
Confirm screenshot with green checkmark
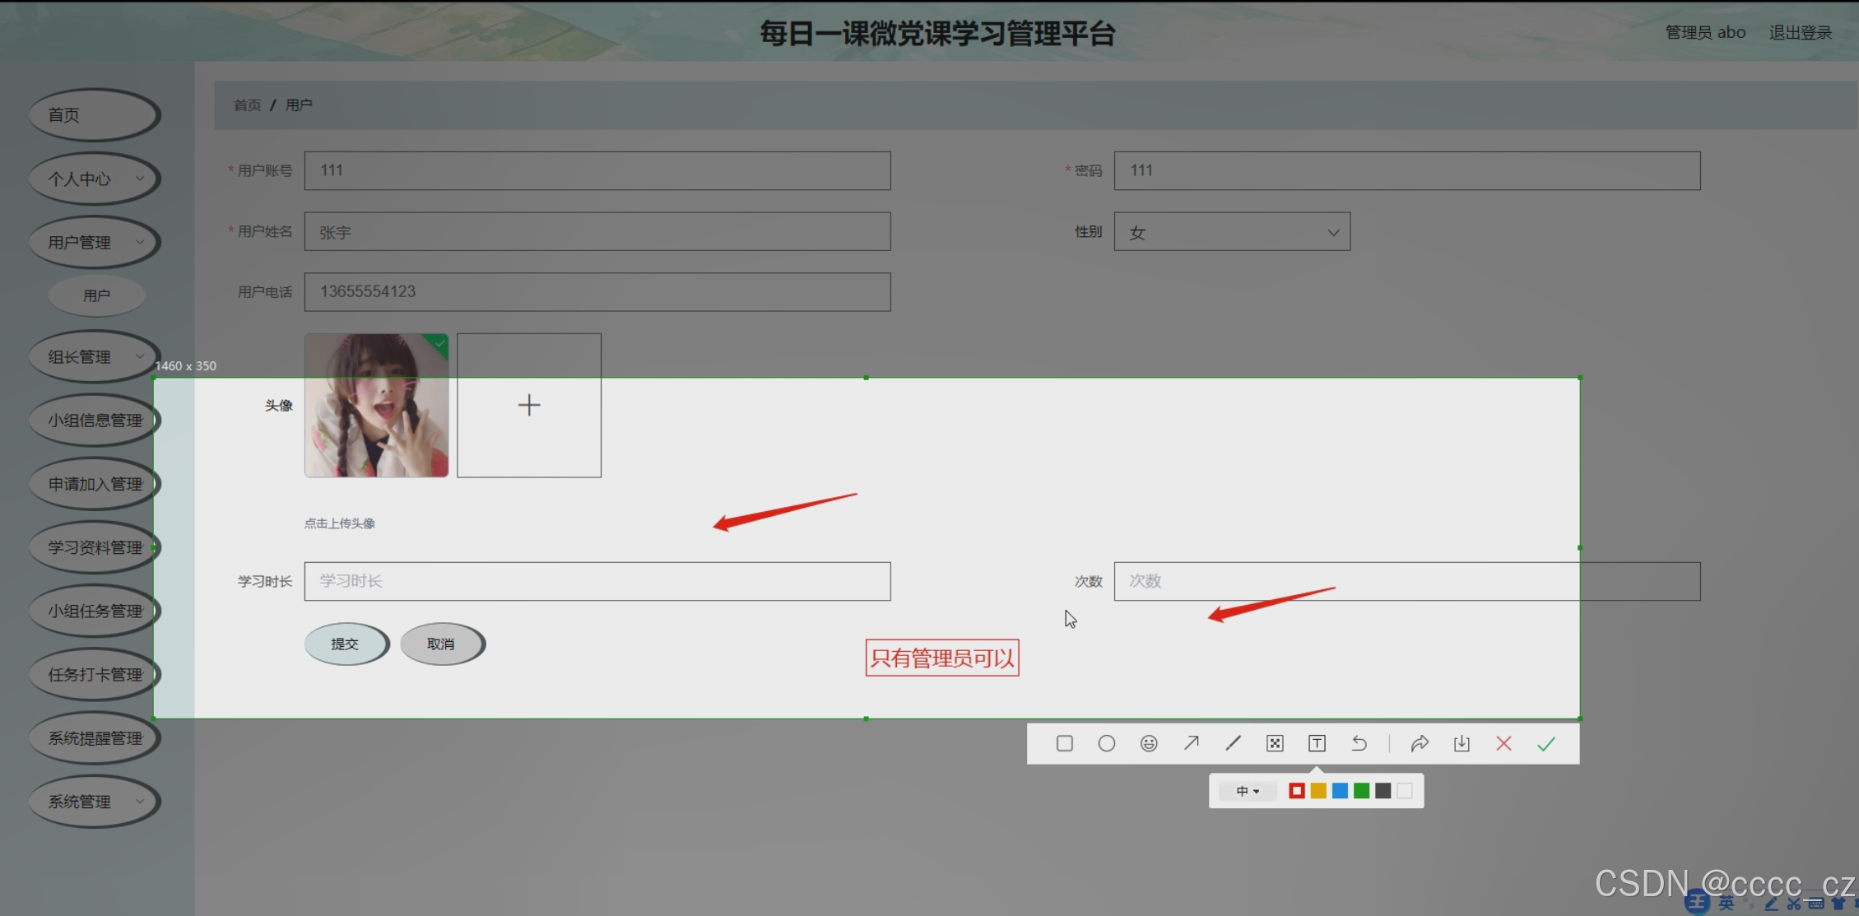click(x=1545, y=744)
